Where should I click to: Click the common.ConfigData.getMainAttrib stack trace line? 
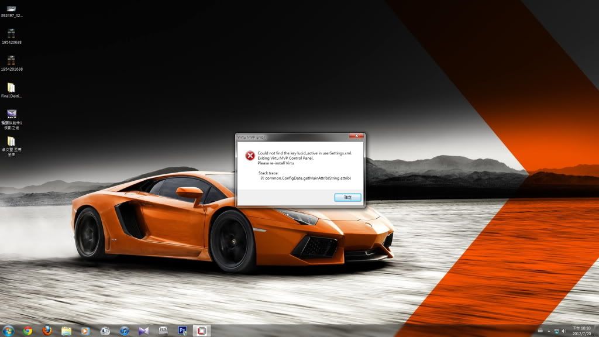click(306, 178)
